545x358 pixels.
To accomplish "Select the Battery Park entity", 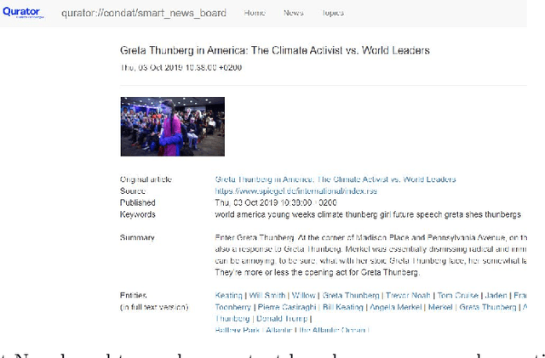I will (x=233, y=330).
